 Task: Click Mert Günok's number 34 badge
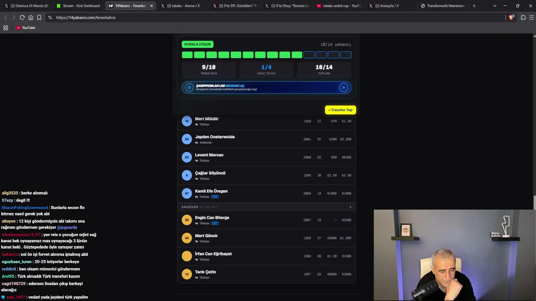coord(187,238)
